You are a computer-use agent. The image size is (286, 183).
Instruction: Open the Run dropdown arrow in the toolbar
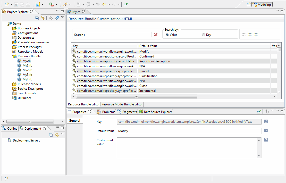[x=56, y=4]
